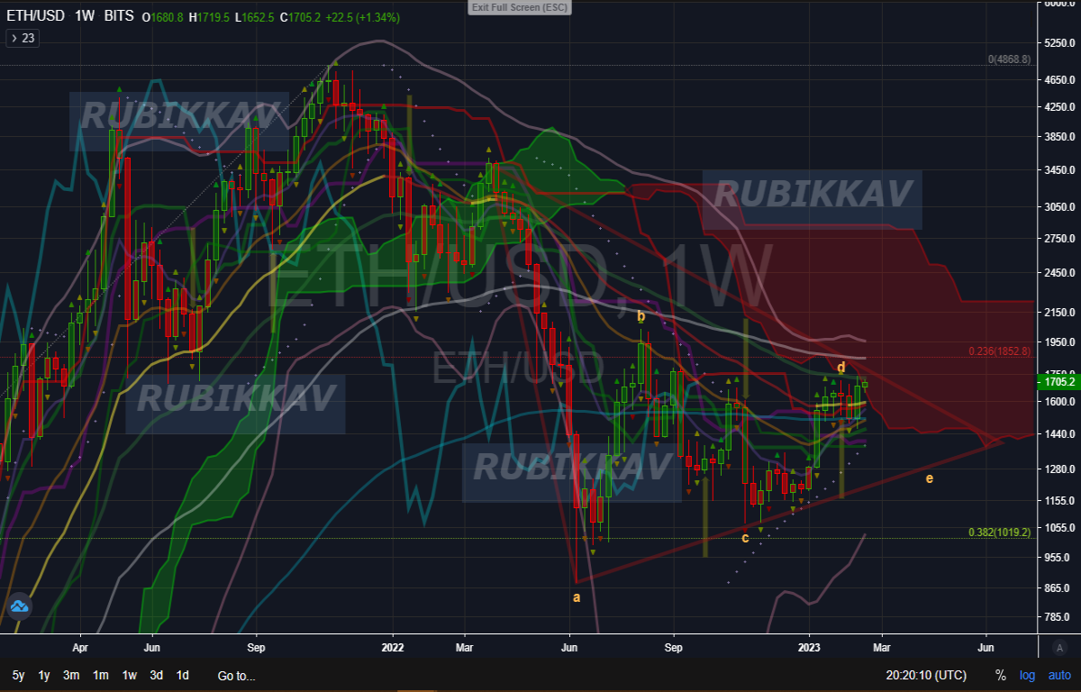Select the 0(4868.8) Fibonacci level label
The width and height of the screenshot is (1081, 692).
pos(1009,59)
